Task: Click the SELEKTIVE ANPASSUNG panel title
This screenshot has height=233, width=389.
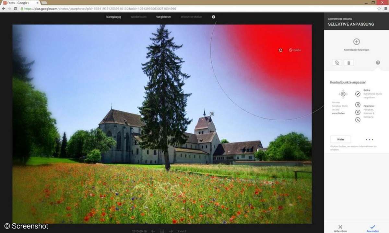Action: pyautogui.click(x=351, y=24)
